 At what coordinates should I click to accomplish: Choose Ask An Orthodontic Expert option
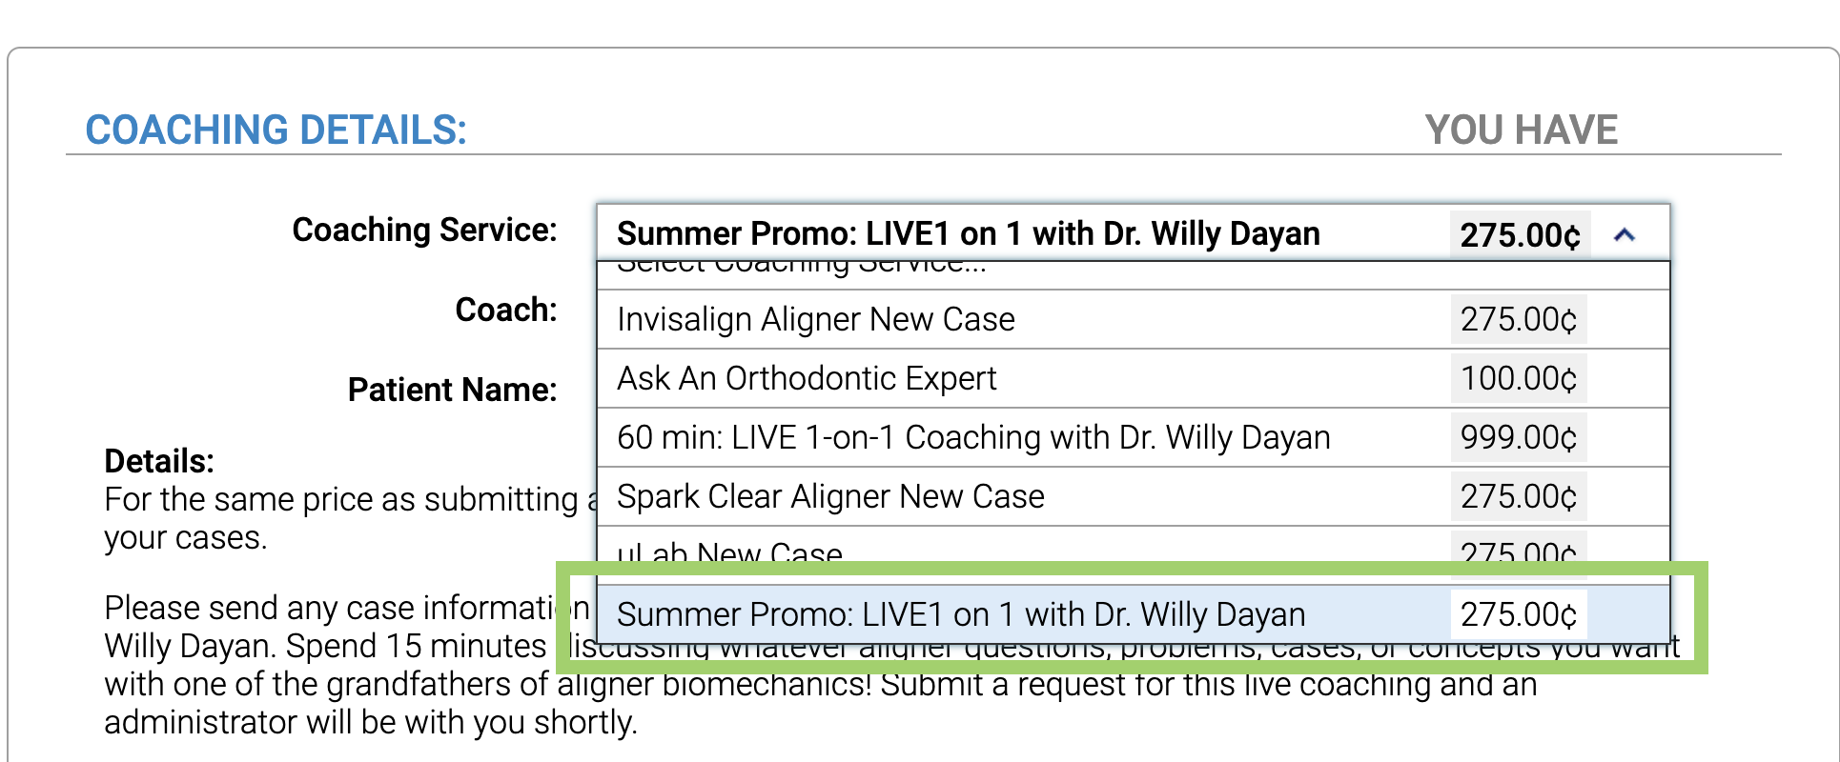click(x=807, y=379)
